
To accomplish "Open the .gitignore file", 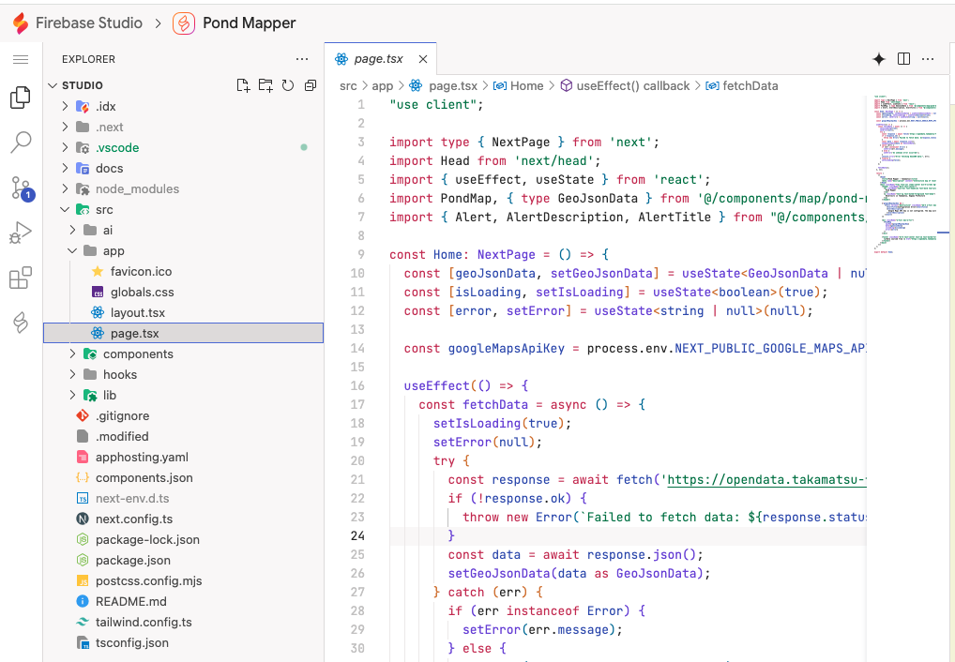I will click(183, 416).
